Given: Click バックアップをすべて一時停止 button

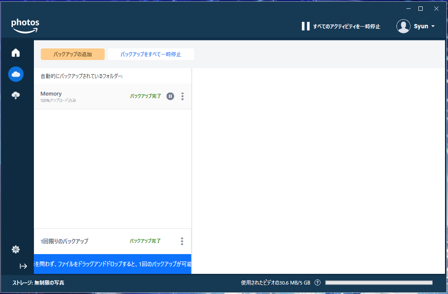Looking at the screenshot, I should 151,54.
